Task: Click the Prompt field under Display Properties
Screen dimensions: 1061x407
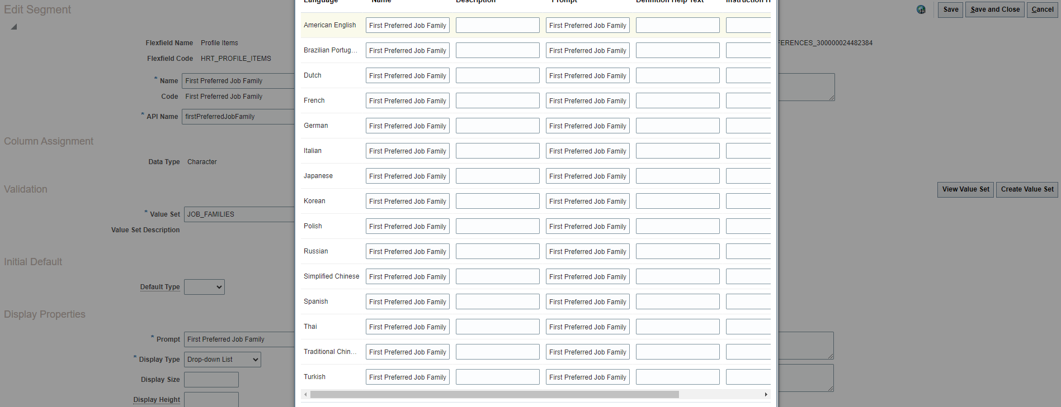Action: point(239,339)
